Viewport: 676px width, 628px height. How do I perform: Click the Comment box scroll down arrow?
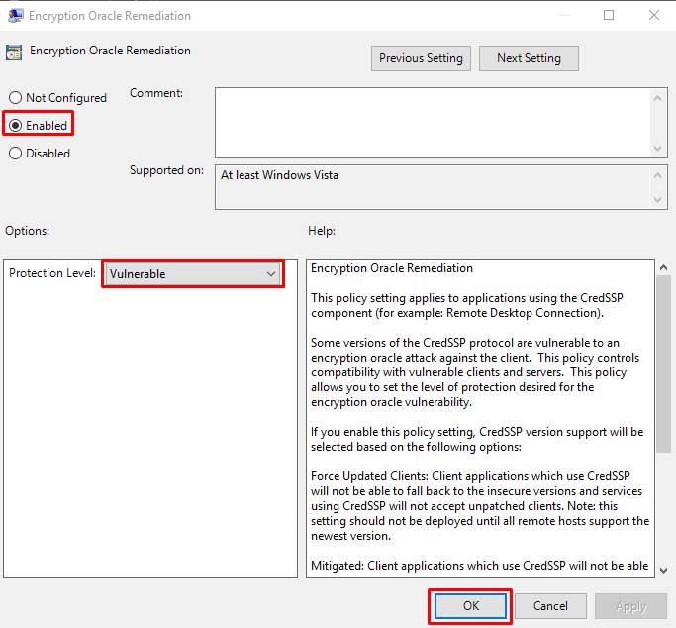659,148
